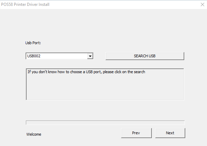Click the title bar's empty middle area
Screen dimensions: 207x146
click(121, 4)
